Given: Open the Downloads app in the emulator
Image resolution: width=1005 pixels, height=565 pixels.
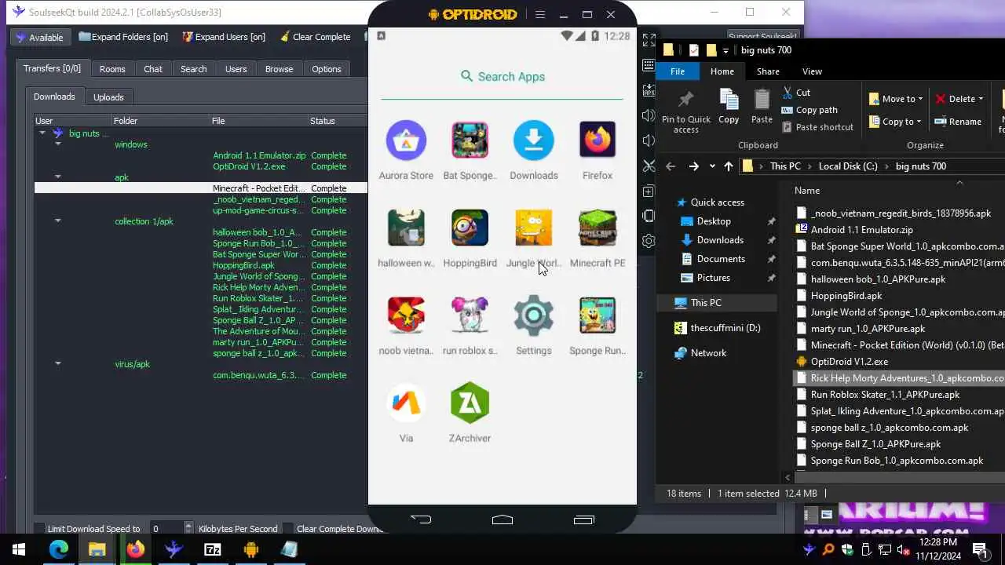Looking at the screenshot, I should click(534, 140).
